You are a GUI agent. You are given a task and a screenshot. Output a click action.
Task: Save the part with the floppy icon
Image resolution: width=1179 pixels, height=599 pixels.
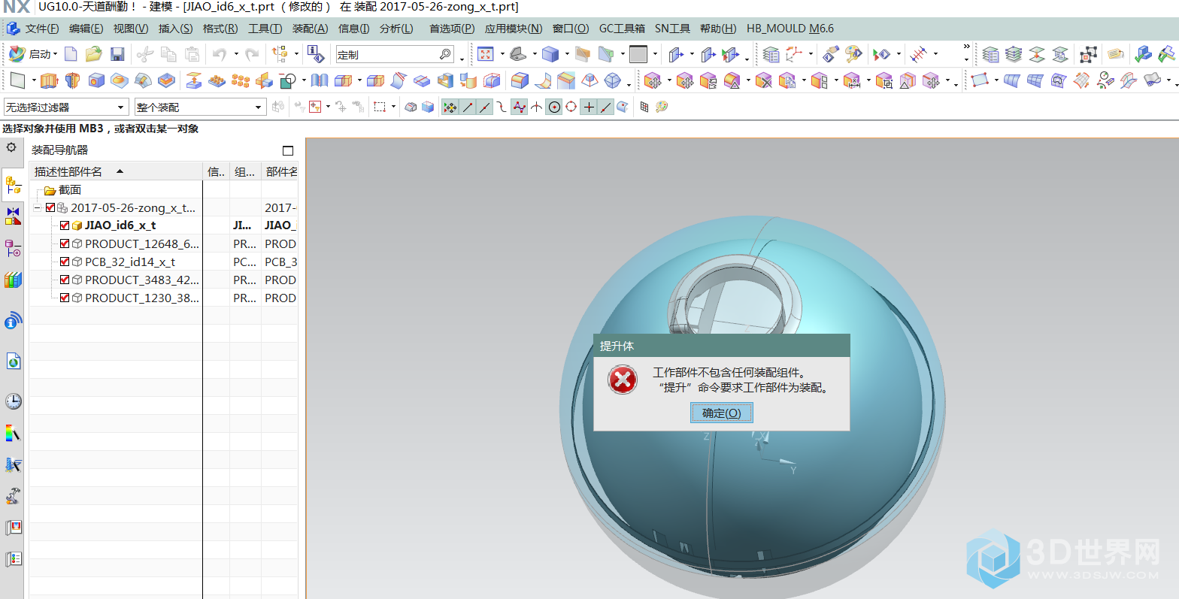tap(117, 54)
